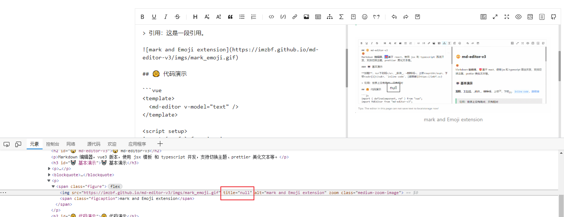The height and width of the screenshot is (217, 564).
Task: Switch to the 控制台 tab
Action: click(x=52, y=144)
